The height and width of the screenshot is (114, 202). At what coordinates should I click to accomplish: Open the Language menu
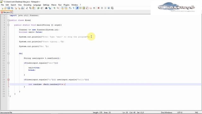37,5
